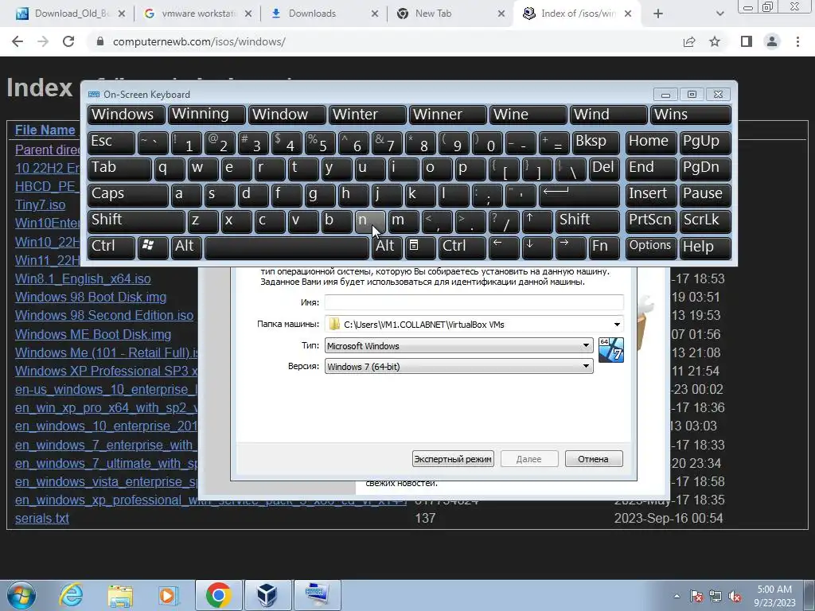This screenshot has width=815, height=611.
Task: Toggle right Ctrl key on keyboard
Action: click(x=462, y=247)
